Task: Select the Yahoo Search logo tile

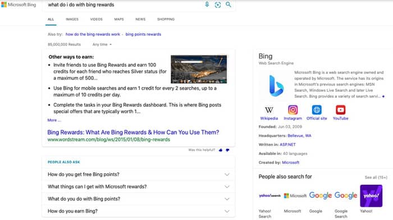Action: click(269, 196)
